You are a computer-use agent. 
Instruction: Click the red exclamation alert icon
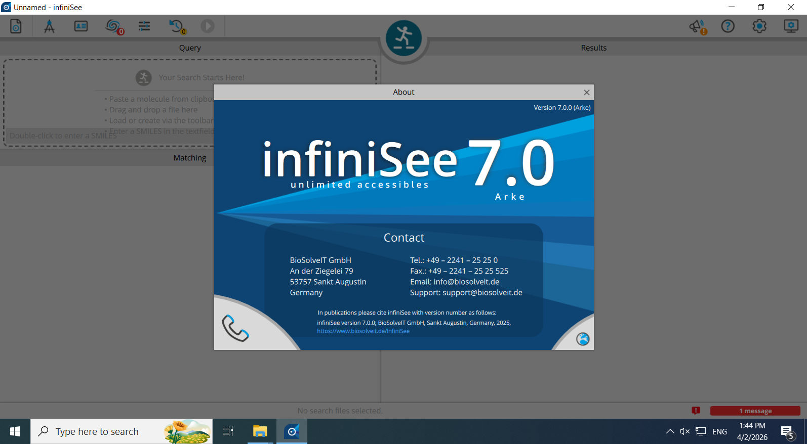click(696, 411)
